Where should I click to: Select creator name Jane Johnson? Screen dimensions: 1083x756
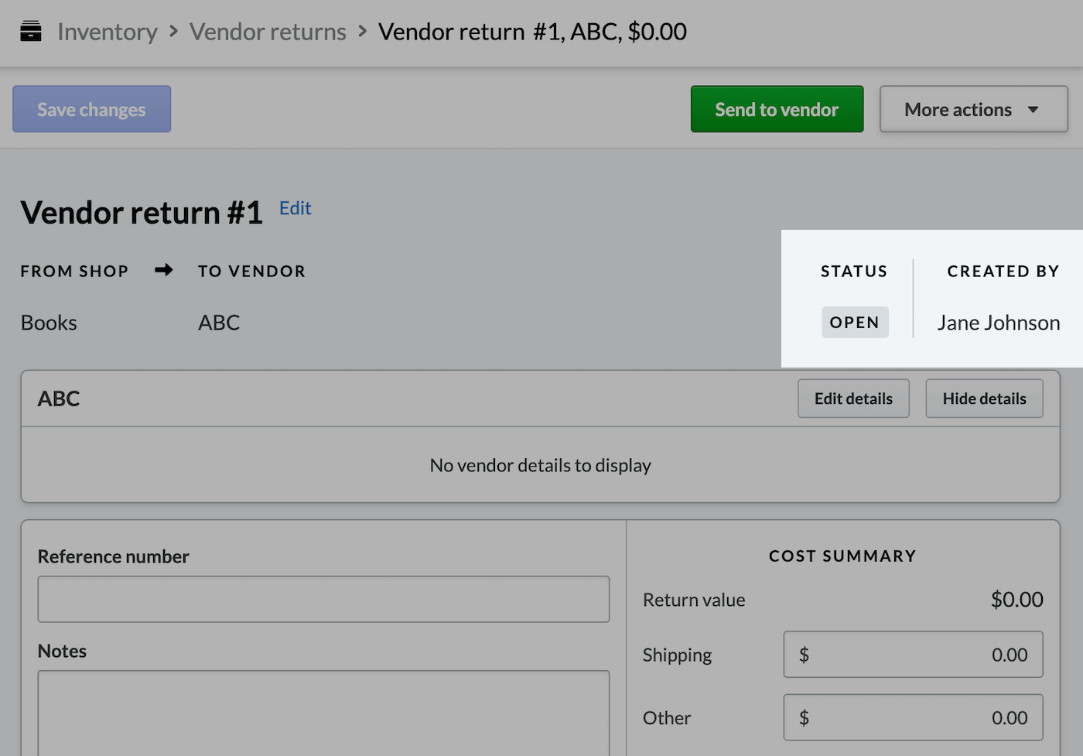[998, 322]
